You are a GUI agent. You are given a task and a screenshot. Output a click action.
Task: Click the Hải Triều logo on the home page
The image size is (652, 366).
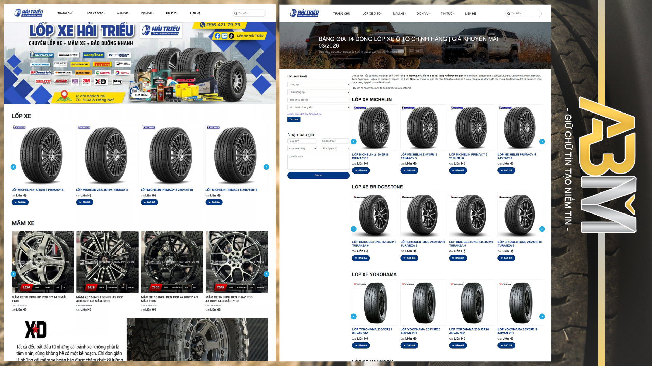29,13
